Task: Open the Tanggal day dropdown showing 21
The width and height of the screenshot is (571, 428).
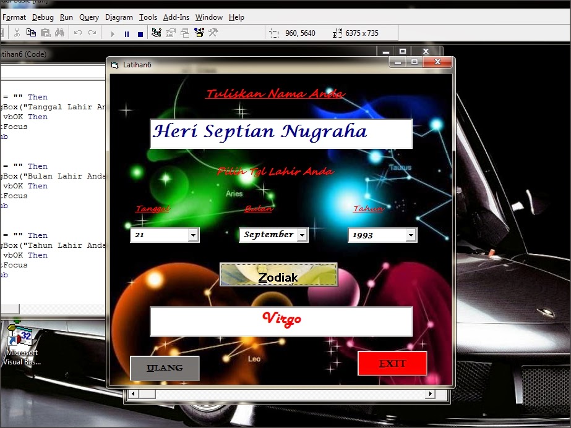Action: point(192,235)
